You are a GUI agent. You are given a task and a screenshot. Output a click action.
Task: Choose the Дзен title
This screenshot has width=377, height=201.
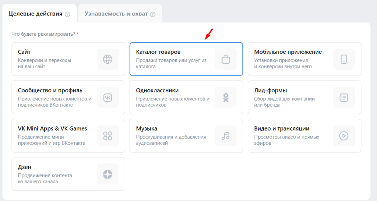click(25, 167)
